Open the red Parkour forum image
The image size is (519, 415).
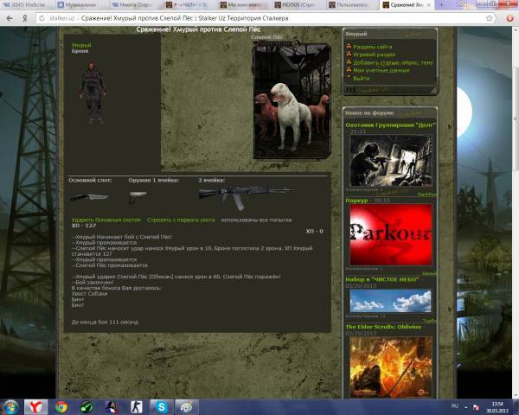click(x=391, y=235)
